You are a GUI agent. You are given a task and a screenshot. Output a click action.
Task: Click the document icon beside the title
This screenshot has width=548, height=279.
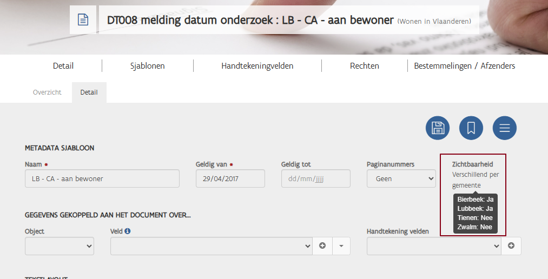coord(83,20)
